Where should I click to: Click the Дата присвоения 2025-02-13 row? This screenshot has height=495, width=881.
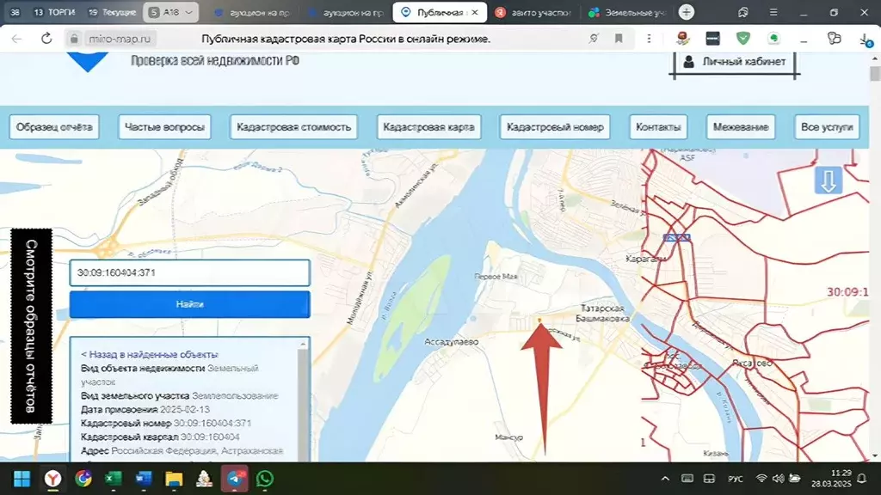click(x=145, y=409)
